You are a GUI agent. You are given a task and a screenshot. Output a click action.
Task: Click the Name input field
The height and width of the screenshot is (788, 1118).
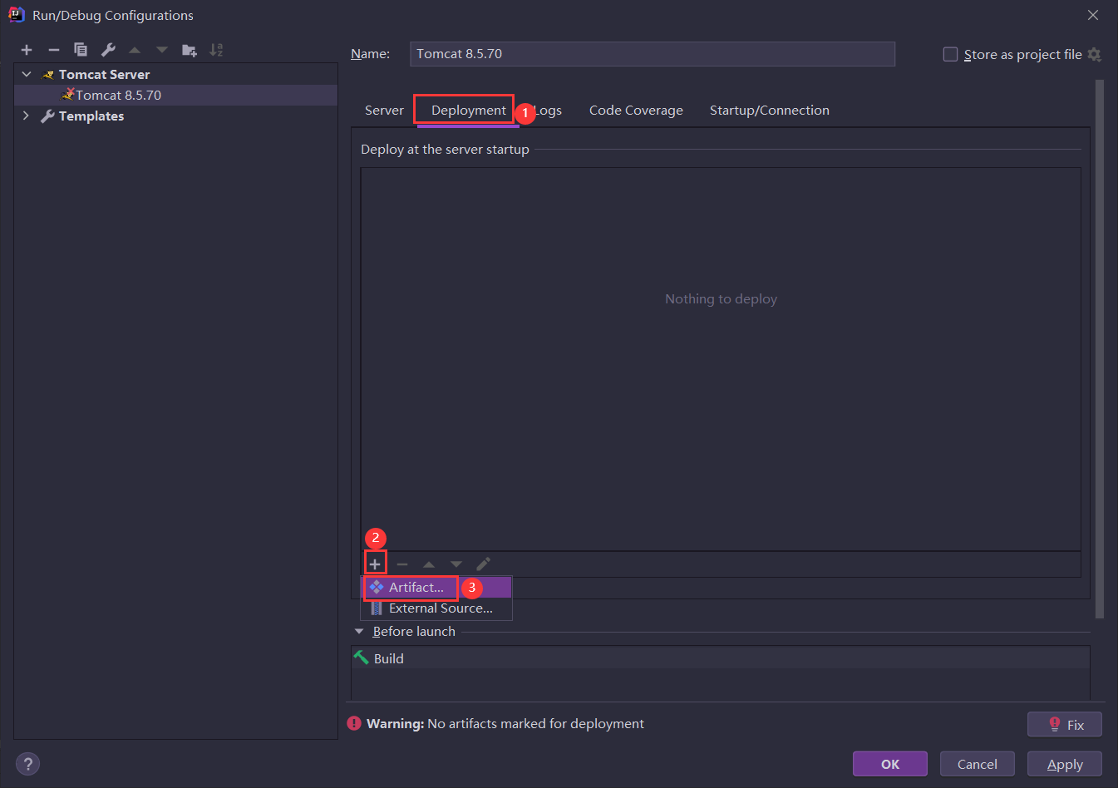coord(652,54)
